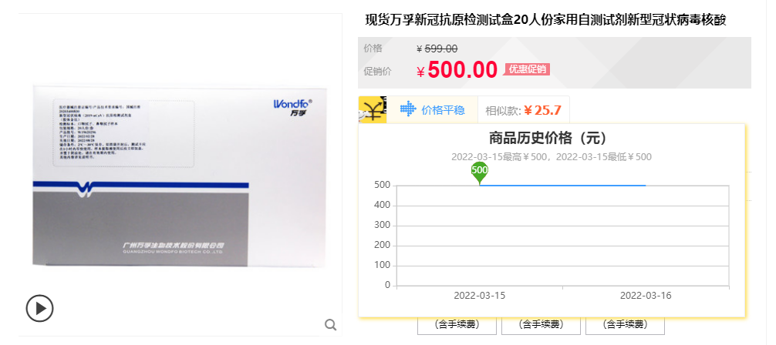Click the 万孚新冠抗原检测试盒 product title
This screenshot has height=345, width=776.
[545, 20]
